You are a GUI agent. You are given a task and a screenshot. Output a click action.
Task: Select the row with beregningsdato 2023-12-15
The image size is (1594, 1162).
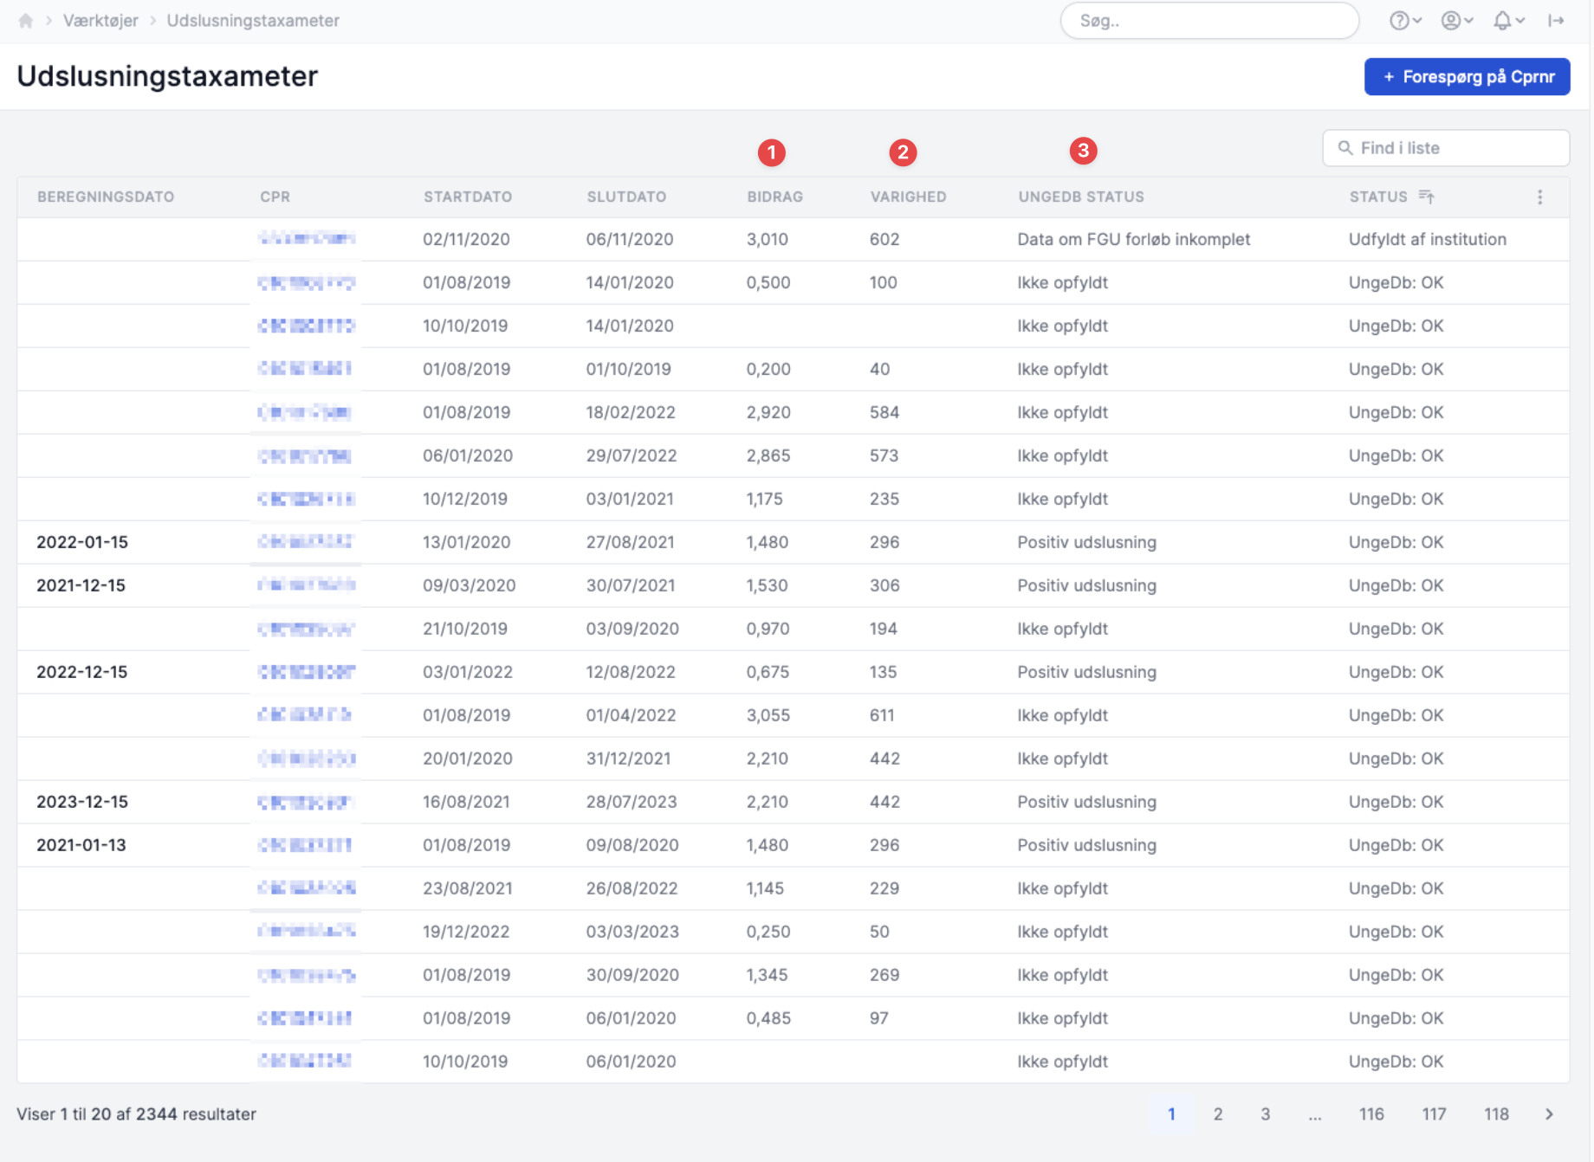793,802
